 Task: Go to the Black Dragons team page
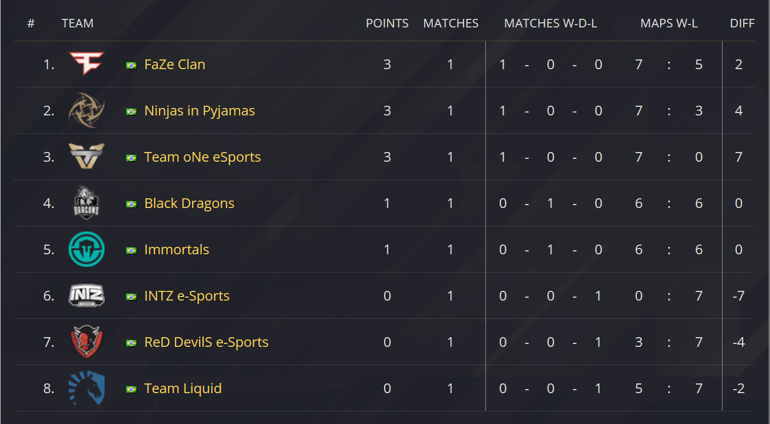189,203
